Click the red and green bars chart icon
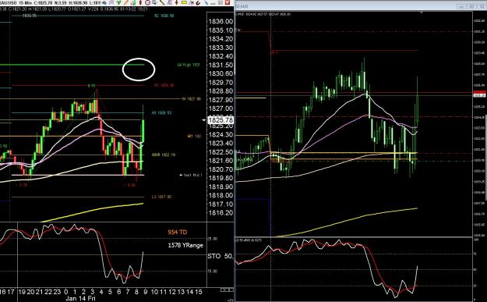Screen dimensions: 487x302 pyautogui.click(x=133, y=2)
